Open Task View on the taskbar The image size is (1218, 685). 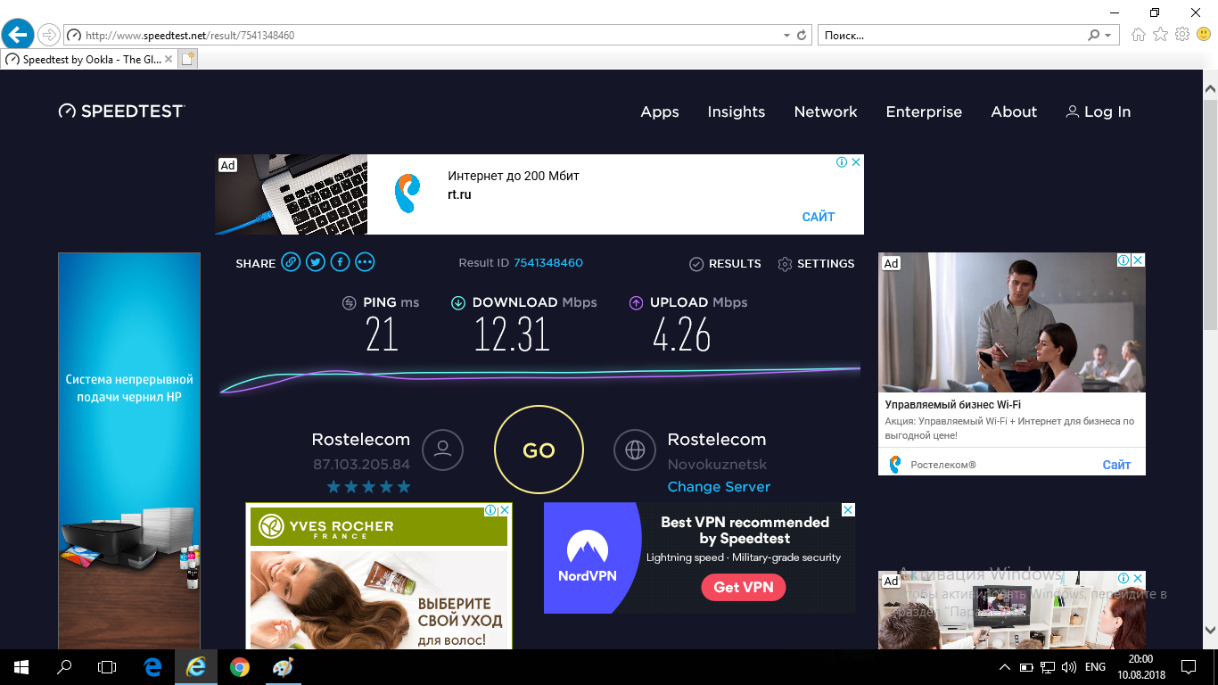click(107, 667)
